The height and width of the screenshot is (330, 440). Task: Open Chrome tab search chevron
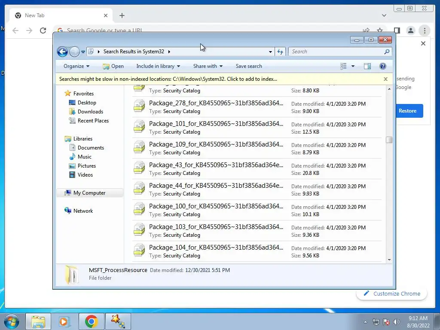click(x=384, y=15)
